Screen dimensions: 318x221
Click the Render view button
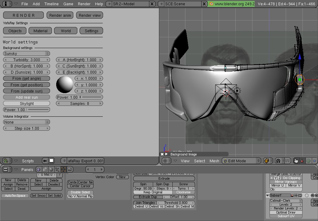coord(90,15)
